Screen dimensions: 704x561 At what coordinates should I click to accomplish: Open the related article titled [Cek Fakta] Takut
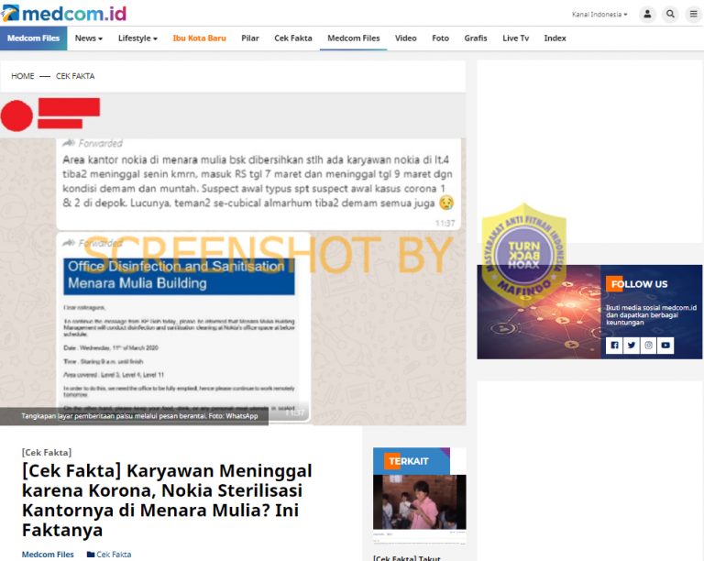[x=407, y=557]
